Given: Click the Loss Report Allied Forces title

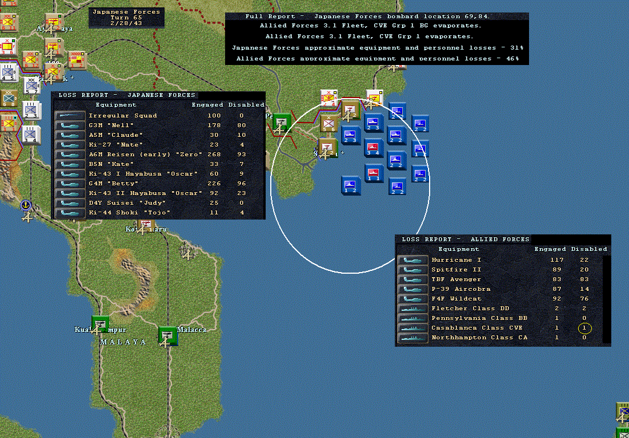Looking at the screenshot, I should [x=466, y=239].
